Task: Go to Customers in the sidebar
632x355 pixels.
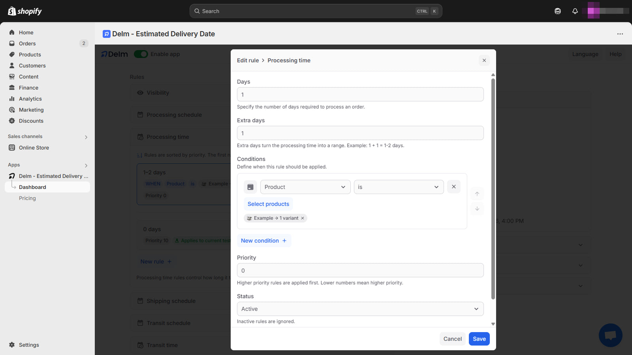Action: [x=32, y=65]
